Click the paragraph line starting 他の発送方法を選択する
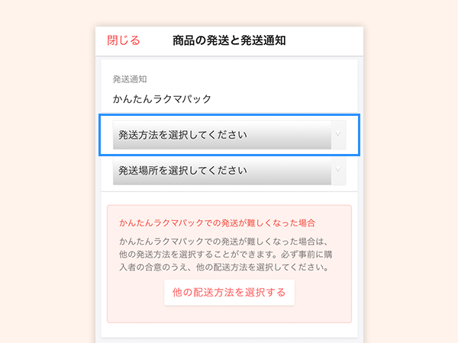Image resolution: width=458 pixels, height=343 pixels. [x=225, y=255]
